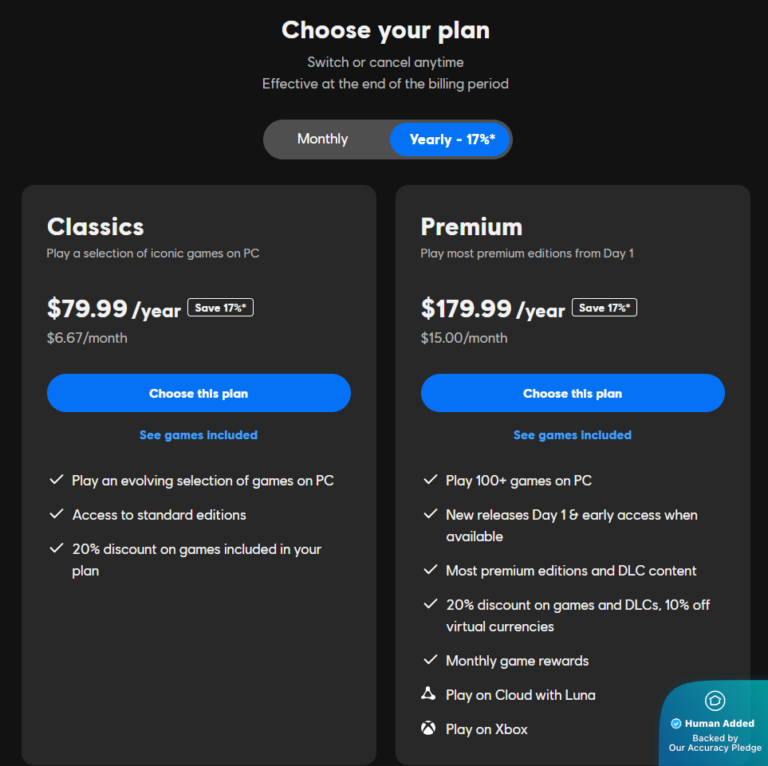See games included in Classics
768x766 pixels.
(199, 435)
